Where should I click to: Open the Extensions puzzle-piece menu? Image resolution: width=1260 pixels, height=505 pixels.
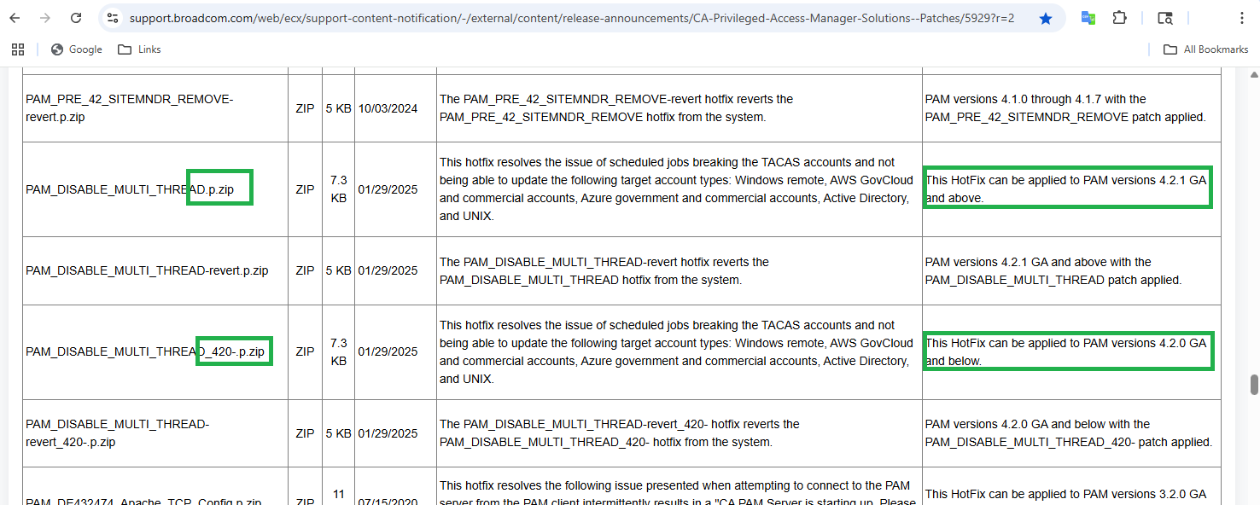[1120, 18]
